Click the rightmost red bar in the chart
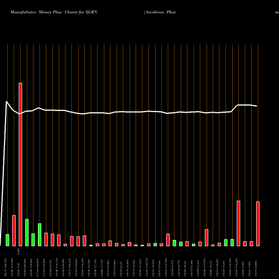 pos(258,224)
